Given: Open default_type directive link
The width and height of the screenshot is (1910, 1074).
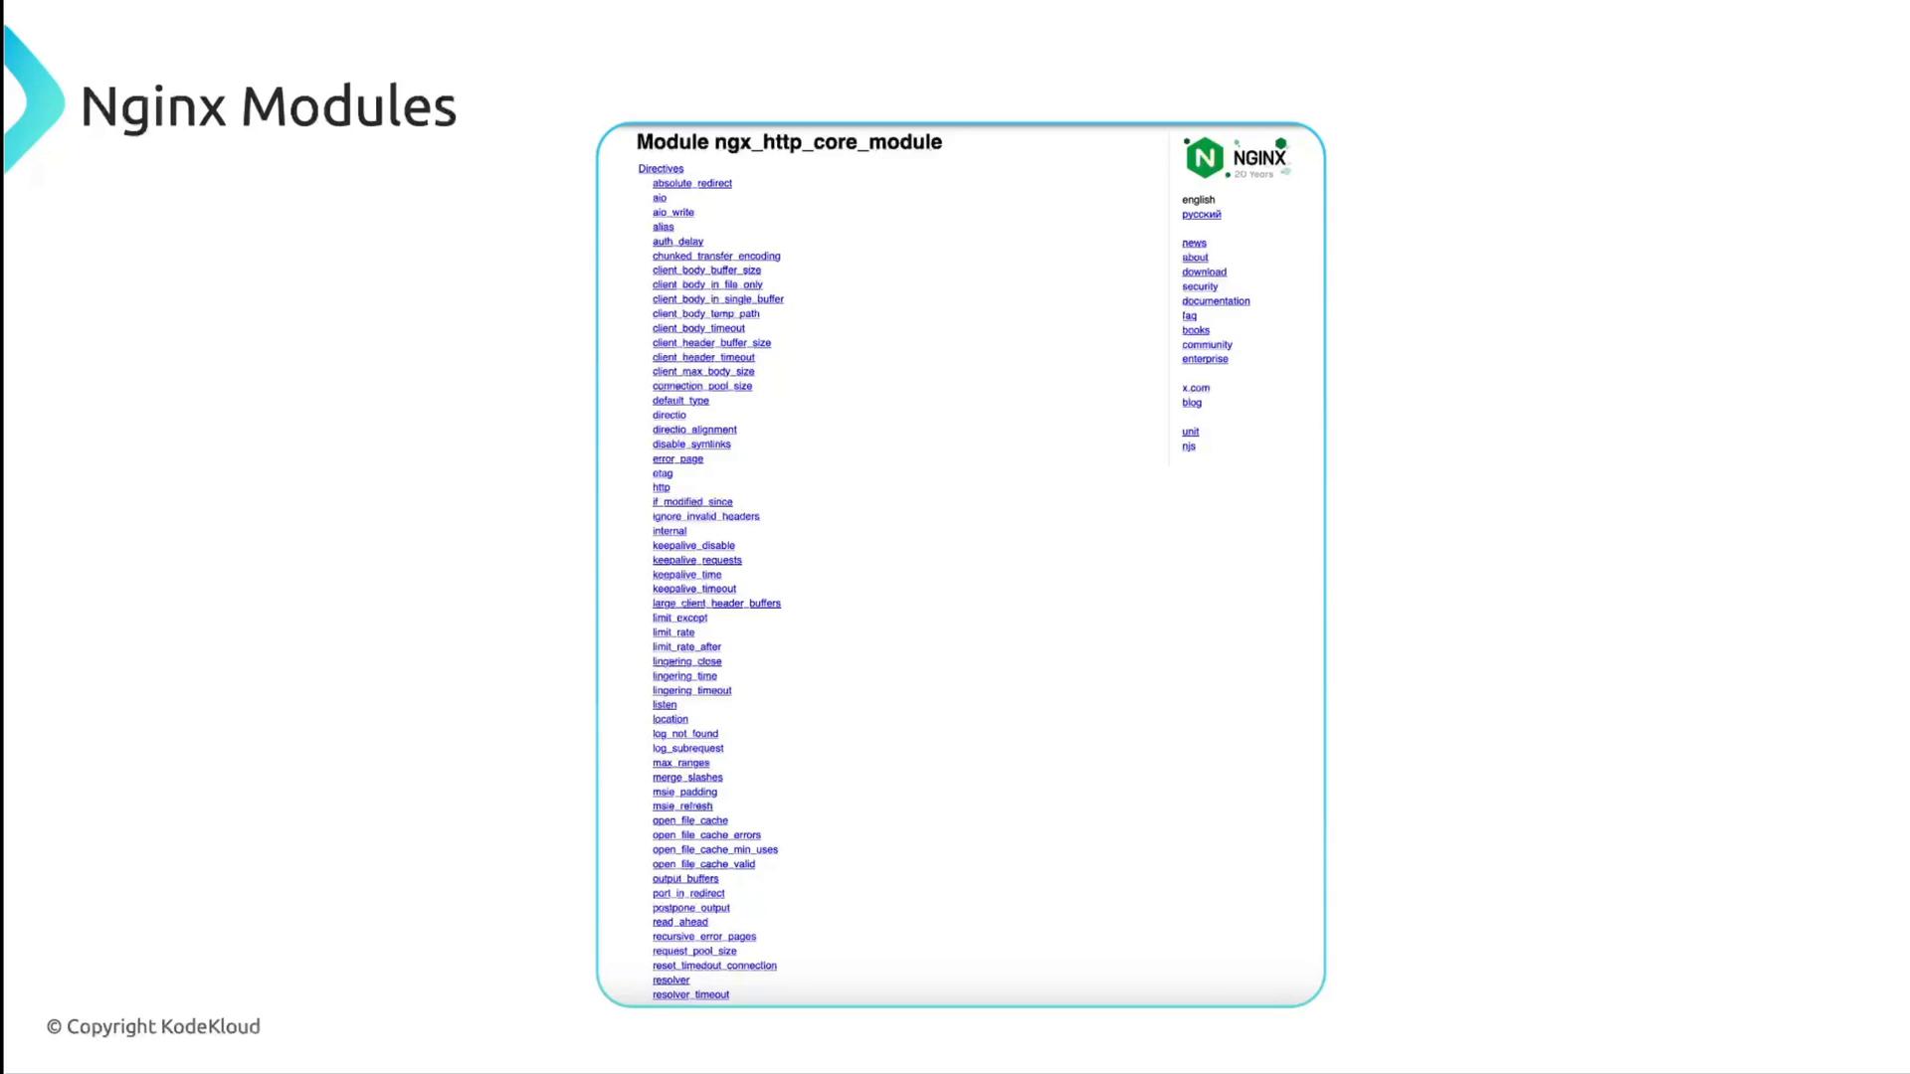Looking at the screenshot, I should tap(680, 401).
